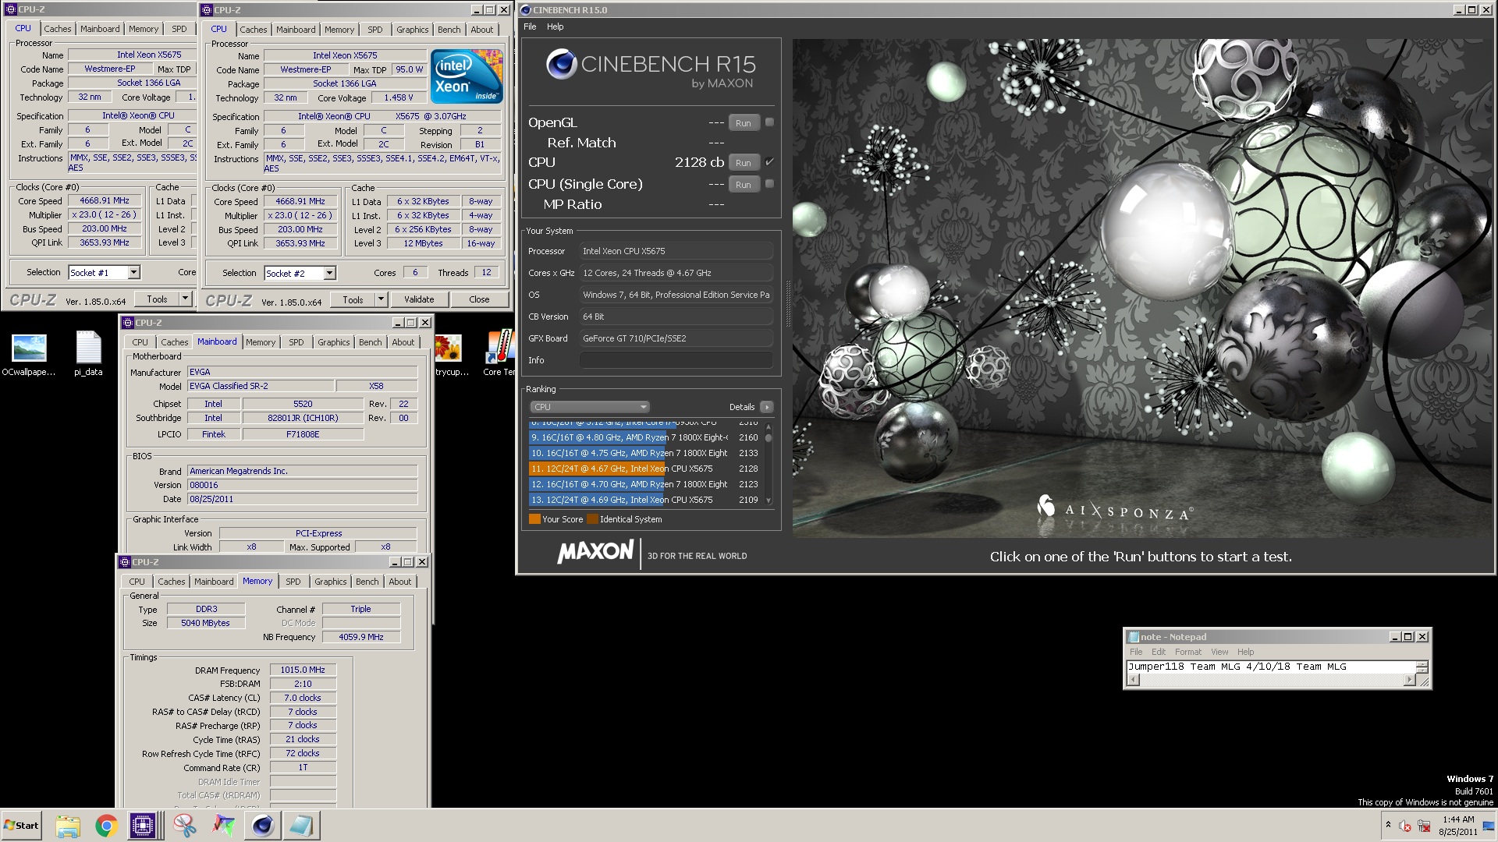Select ranking row 13 Xeon X5675 2109

[645, 500]
